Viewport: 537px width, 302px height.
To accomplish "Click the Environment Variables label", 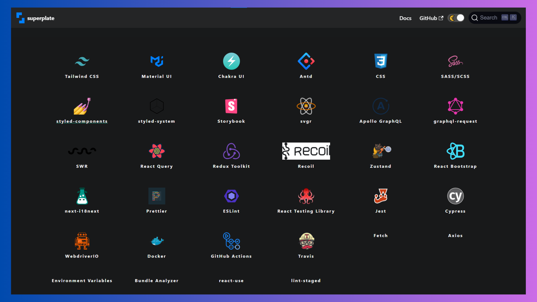I will pos(82,281).
